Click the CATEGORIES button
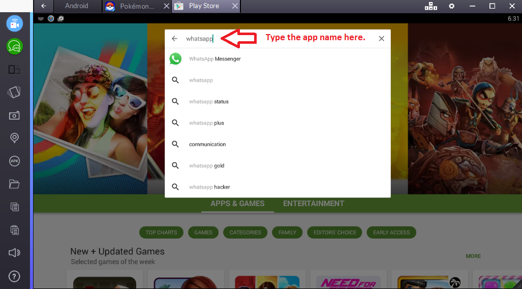 [x=245, y=233]
